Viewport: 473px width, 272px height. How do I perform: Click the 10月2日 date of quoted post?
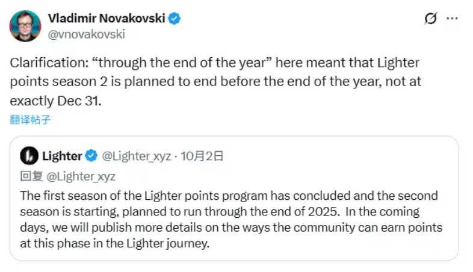[x=203, y=156]
